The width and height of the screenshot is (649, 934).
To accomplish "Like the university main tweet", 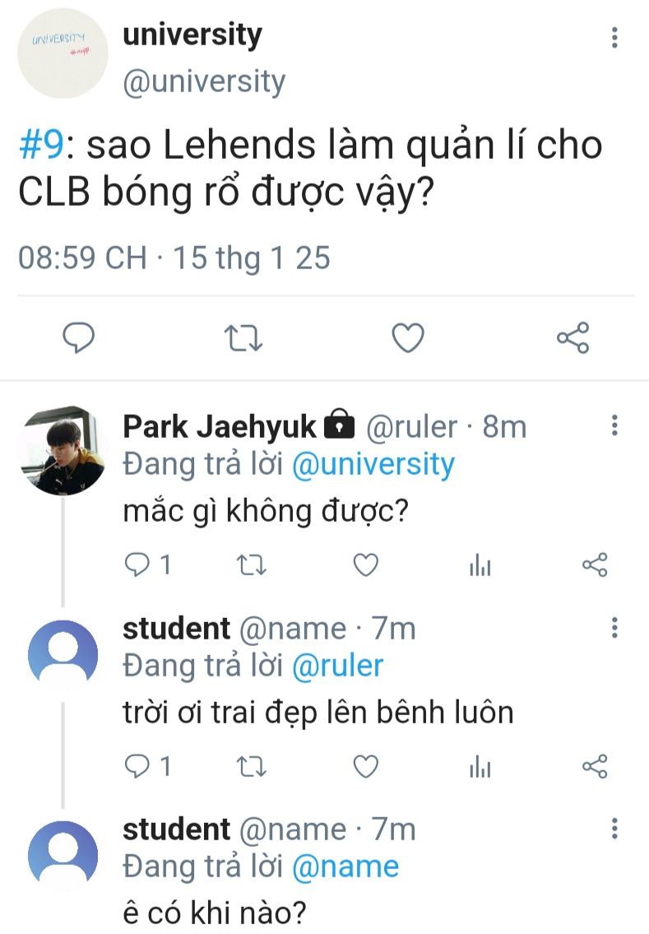I will click(407, 337).
